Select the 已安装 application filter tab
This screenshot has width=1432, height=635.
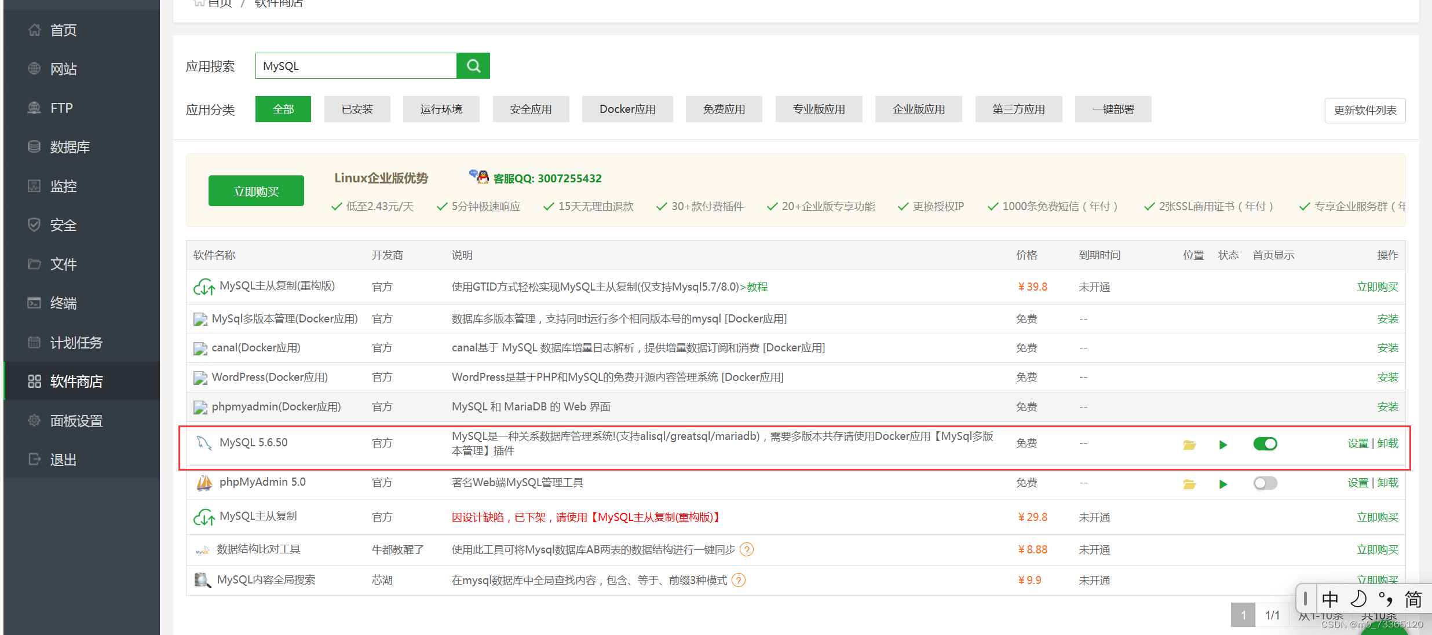coord(358,109)
